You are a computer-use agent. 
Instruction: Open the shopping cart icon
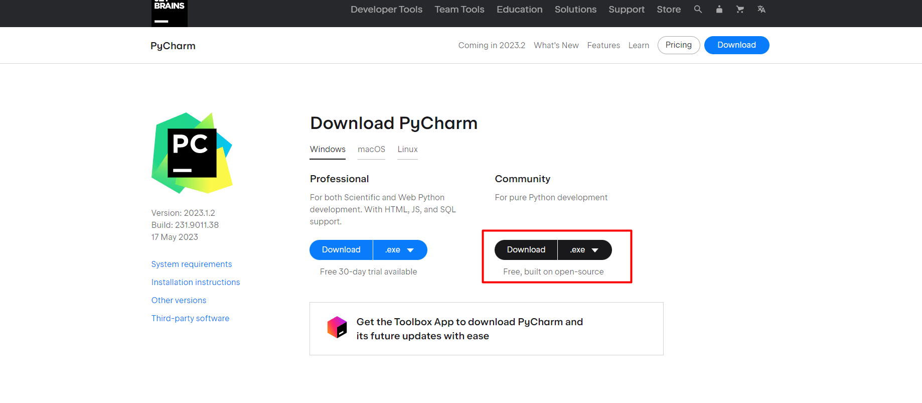[x=740, y=9]
